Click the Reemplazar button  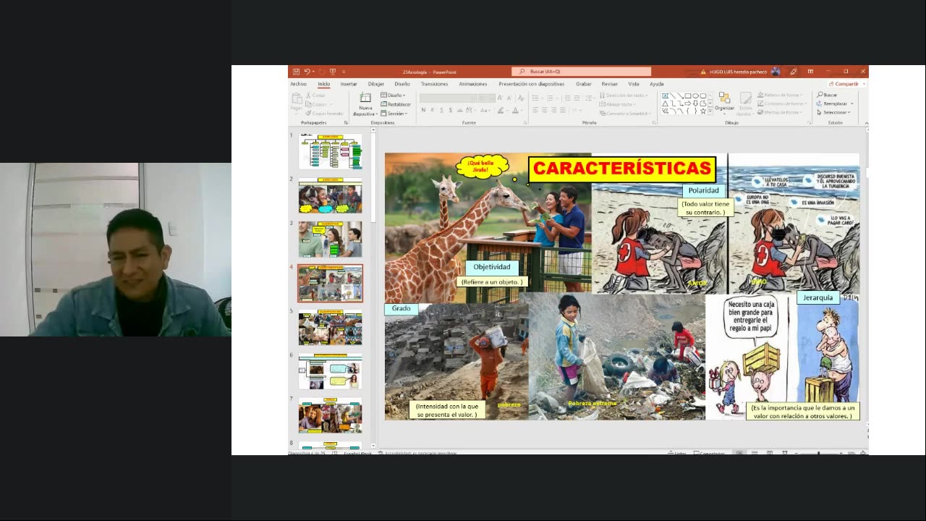[833, 103]
